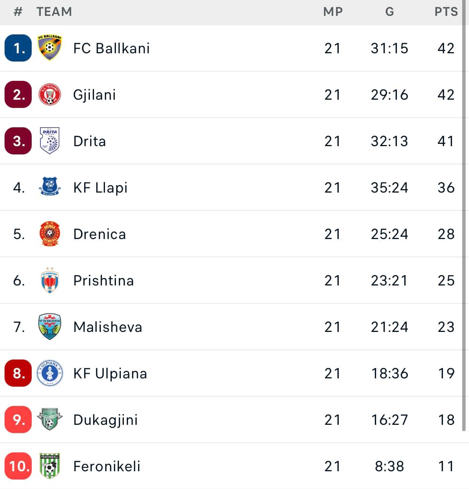Select the Feronikeli striped logo

click(x=49, y=466)
